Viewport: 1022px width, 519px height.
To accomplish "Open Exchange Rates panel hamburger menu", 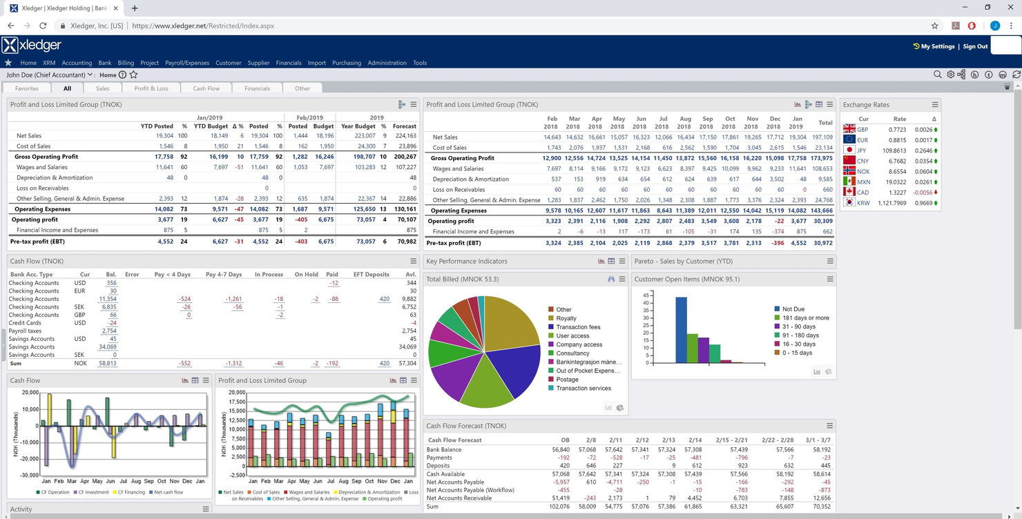I will [935, 105].
